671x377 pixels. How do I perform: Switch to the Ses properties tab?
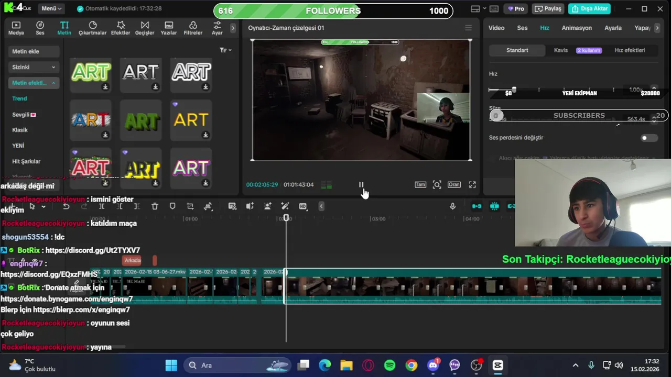click(522, 28)
